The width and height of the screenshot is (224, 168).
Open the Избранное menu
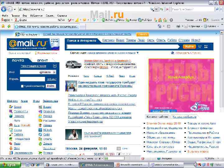tap(36, 16)
